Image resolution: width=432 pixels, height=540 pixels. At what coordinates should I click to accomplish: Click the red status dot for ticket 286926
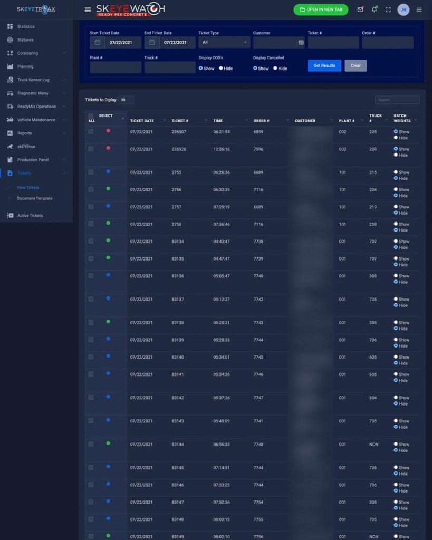[x=108, y=148]
